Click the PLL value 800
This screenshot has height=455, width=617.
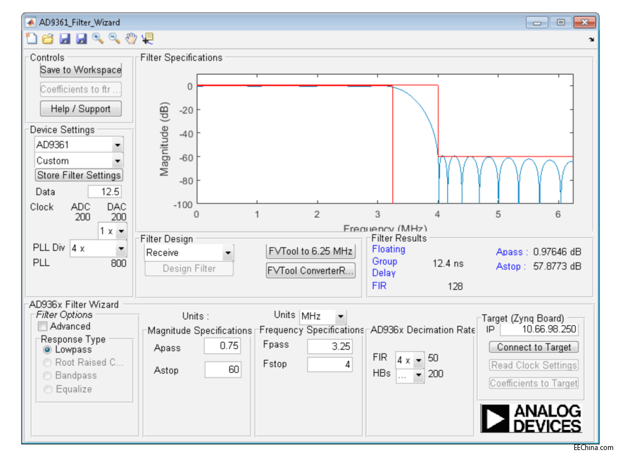pyautogui.click(x=119, y=263)
